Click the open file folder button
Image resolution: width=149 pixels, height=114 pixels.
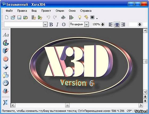[x=13, y=18]
